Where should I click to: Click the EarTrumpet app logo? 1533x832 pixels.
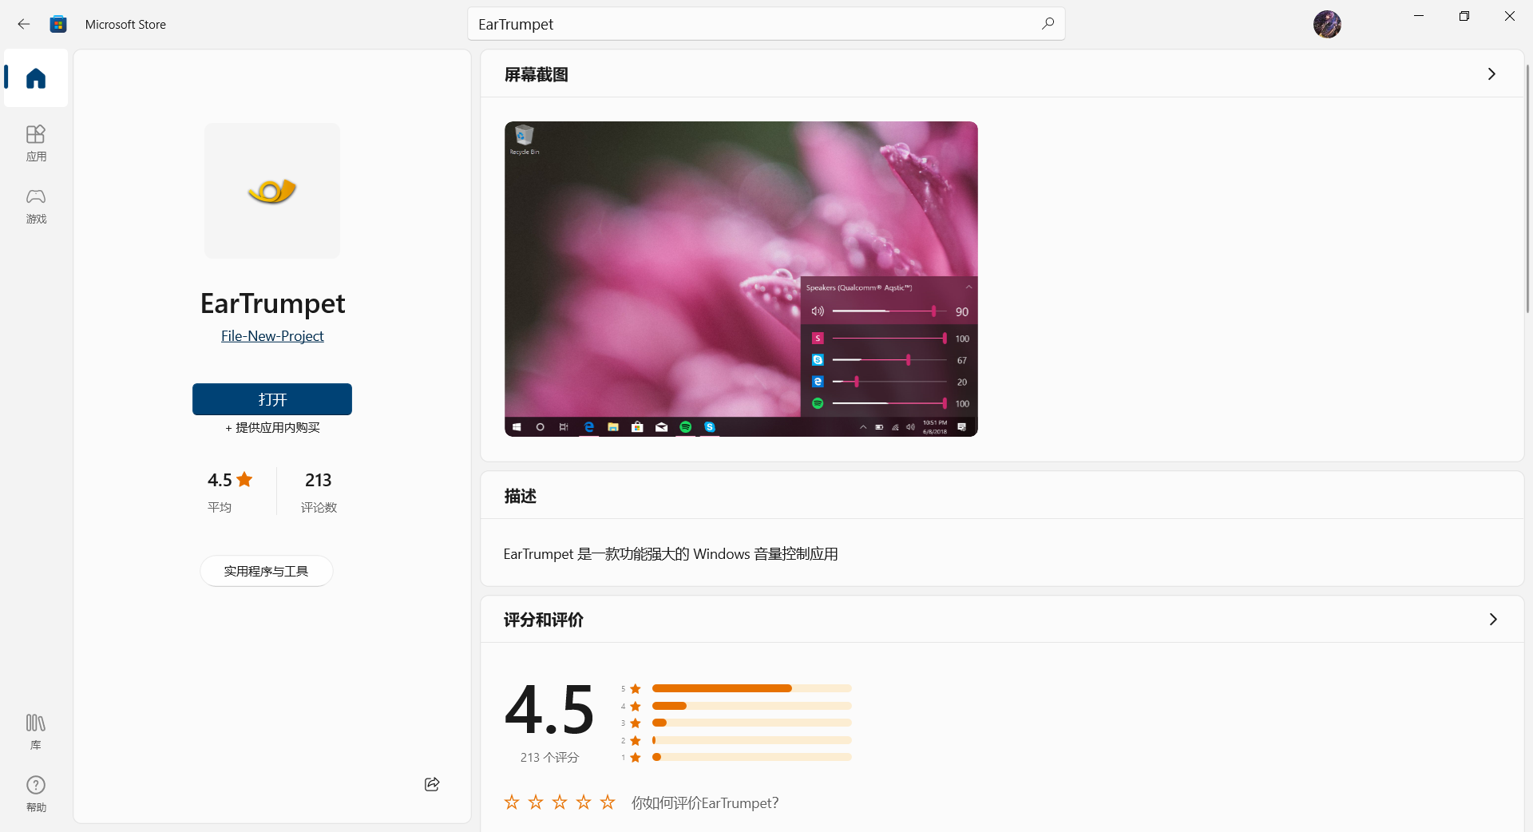pos(272,191)
